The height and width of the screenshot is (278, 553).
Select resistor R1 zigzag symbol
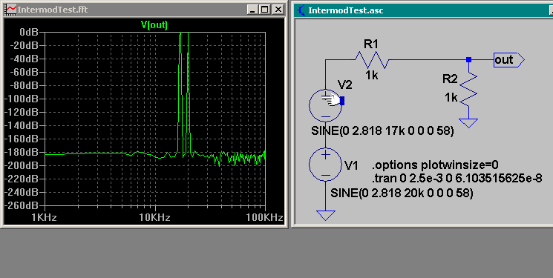[372, 60]
